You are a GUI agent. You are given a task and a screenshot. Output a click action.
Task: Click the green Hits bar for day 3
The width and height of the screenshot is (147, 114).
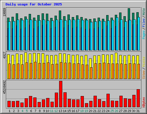[x=17, y=17]
